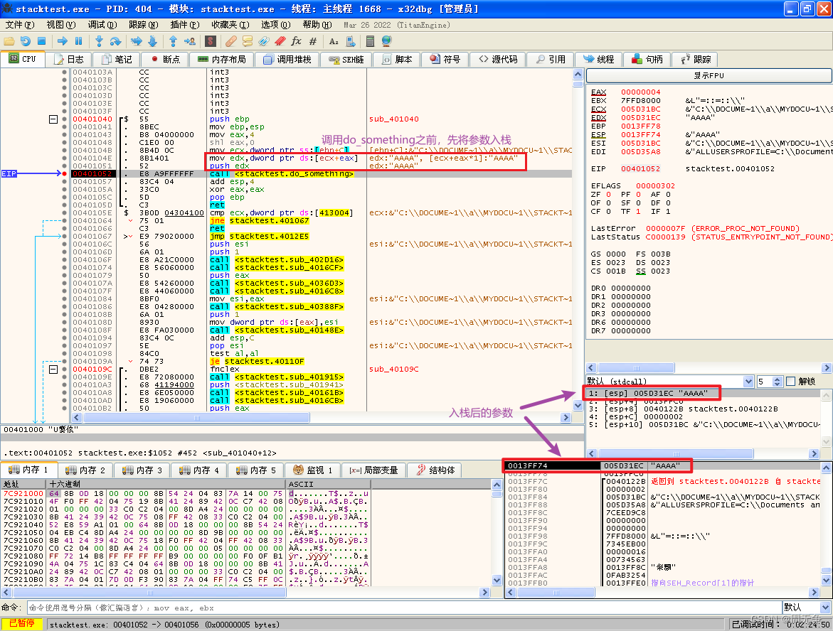Collapse function sub_40109C fold box

click(x=53, y=370)
